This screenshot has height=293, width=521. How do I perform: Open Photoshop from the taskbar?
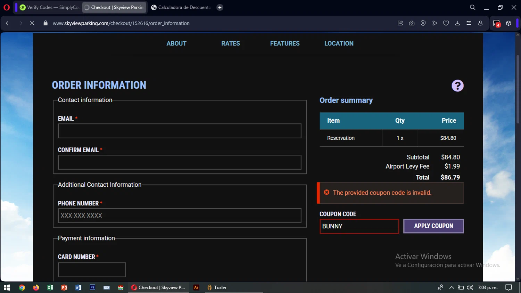coord(92,287)
